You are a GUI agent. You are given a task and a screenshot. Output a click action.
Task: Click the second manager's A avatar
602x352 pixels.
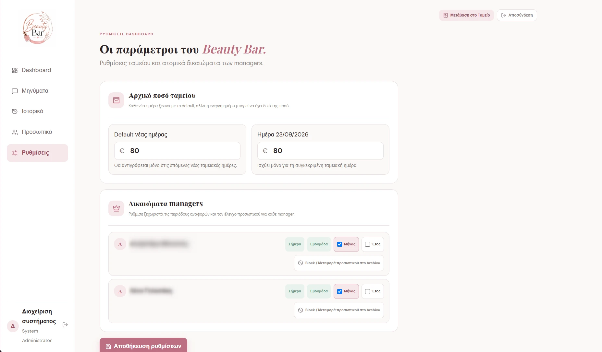120,291
